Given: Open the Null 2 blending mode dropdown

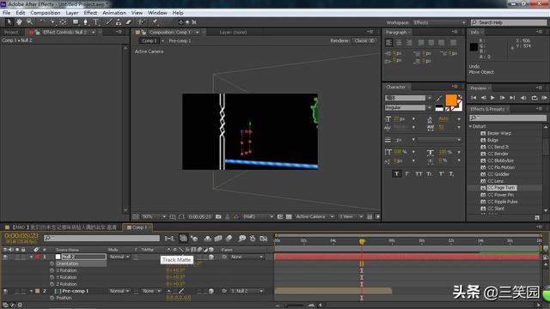Looking at the screenshot, I should pyautogui.click(x=119, y=257).
